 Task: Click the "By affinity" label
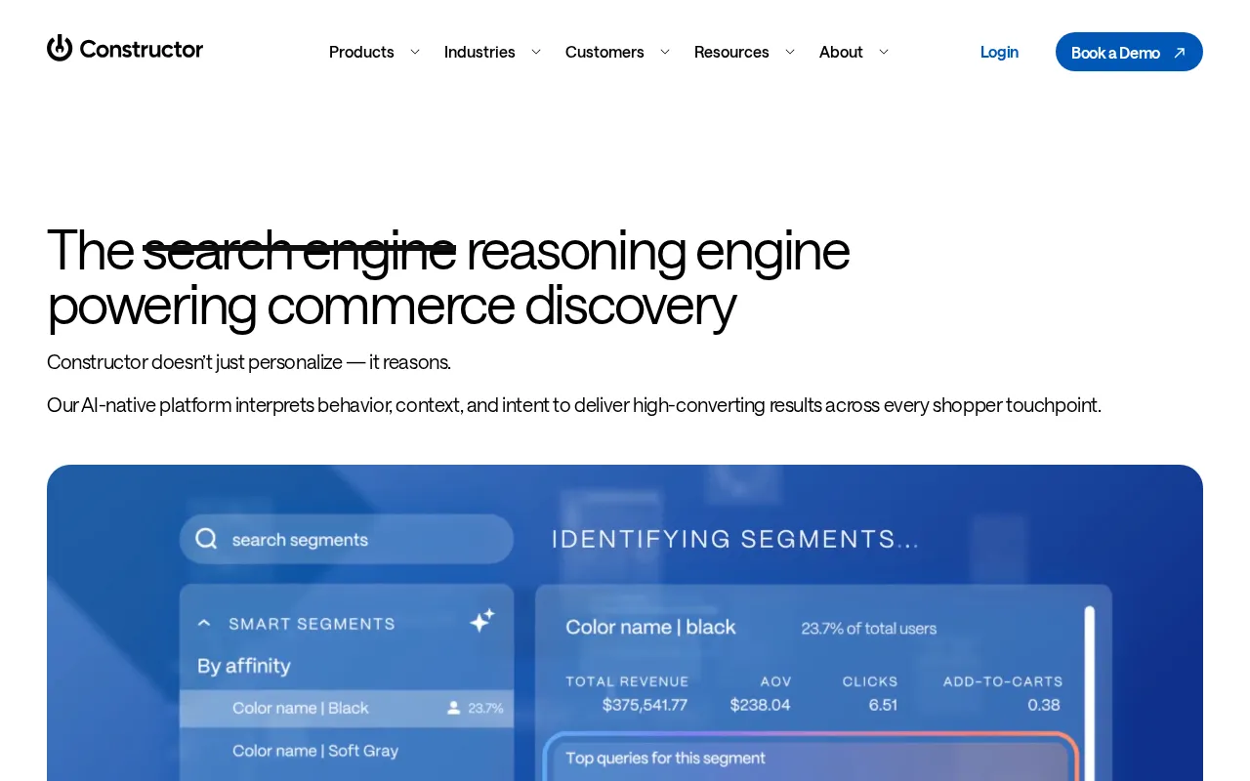click(x=244, y=666)
